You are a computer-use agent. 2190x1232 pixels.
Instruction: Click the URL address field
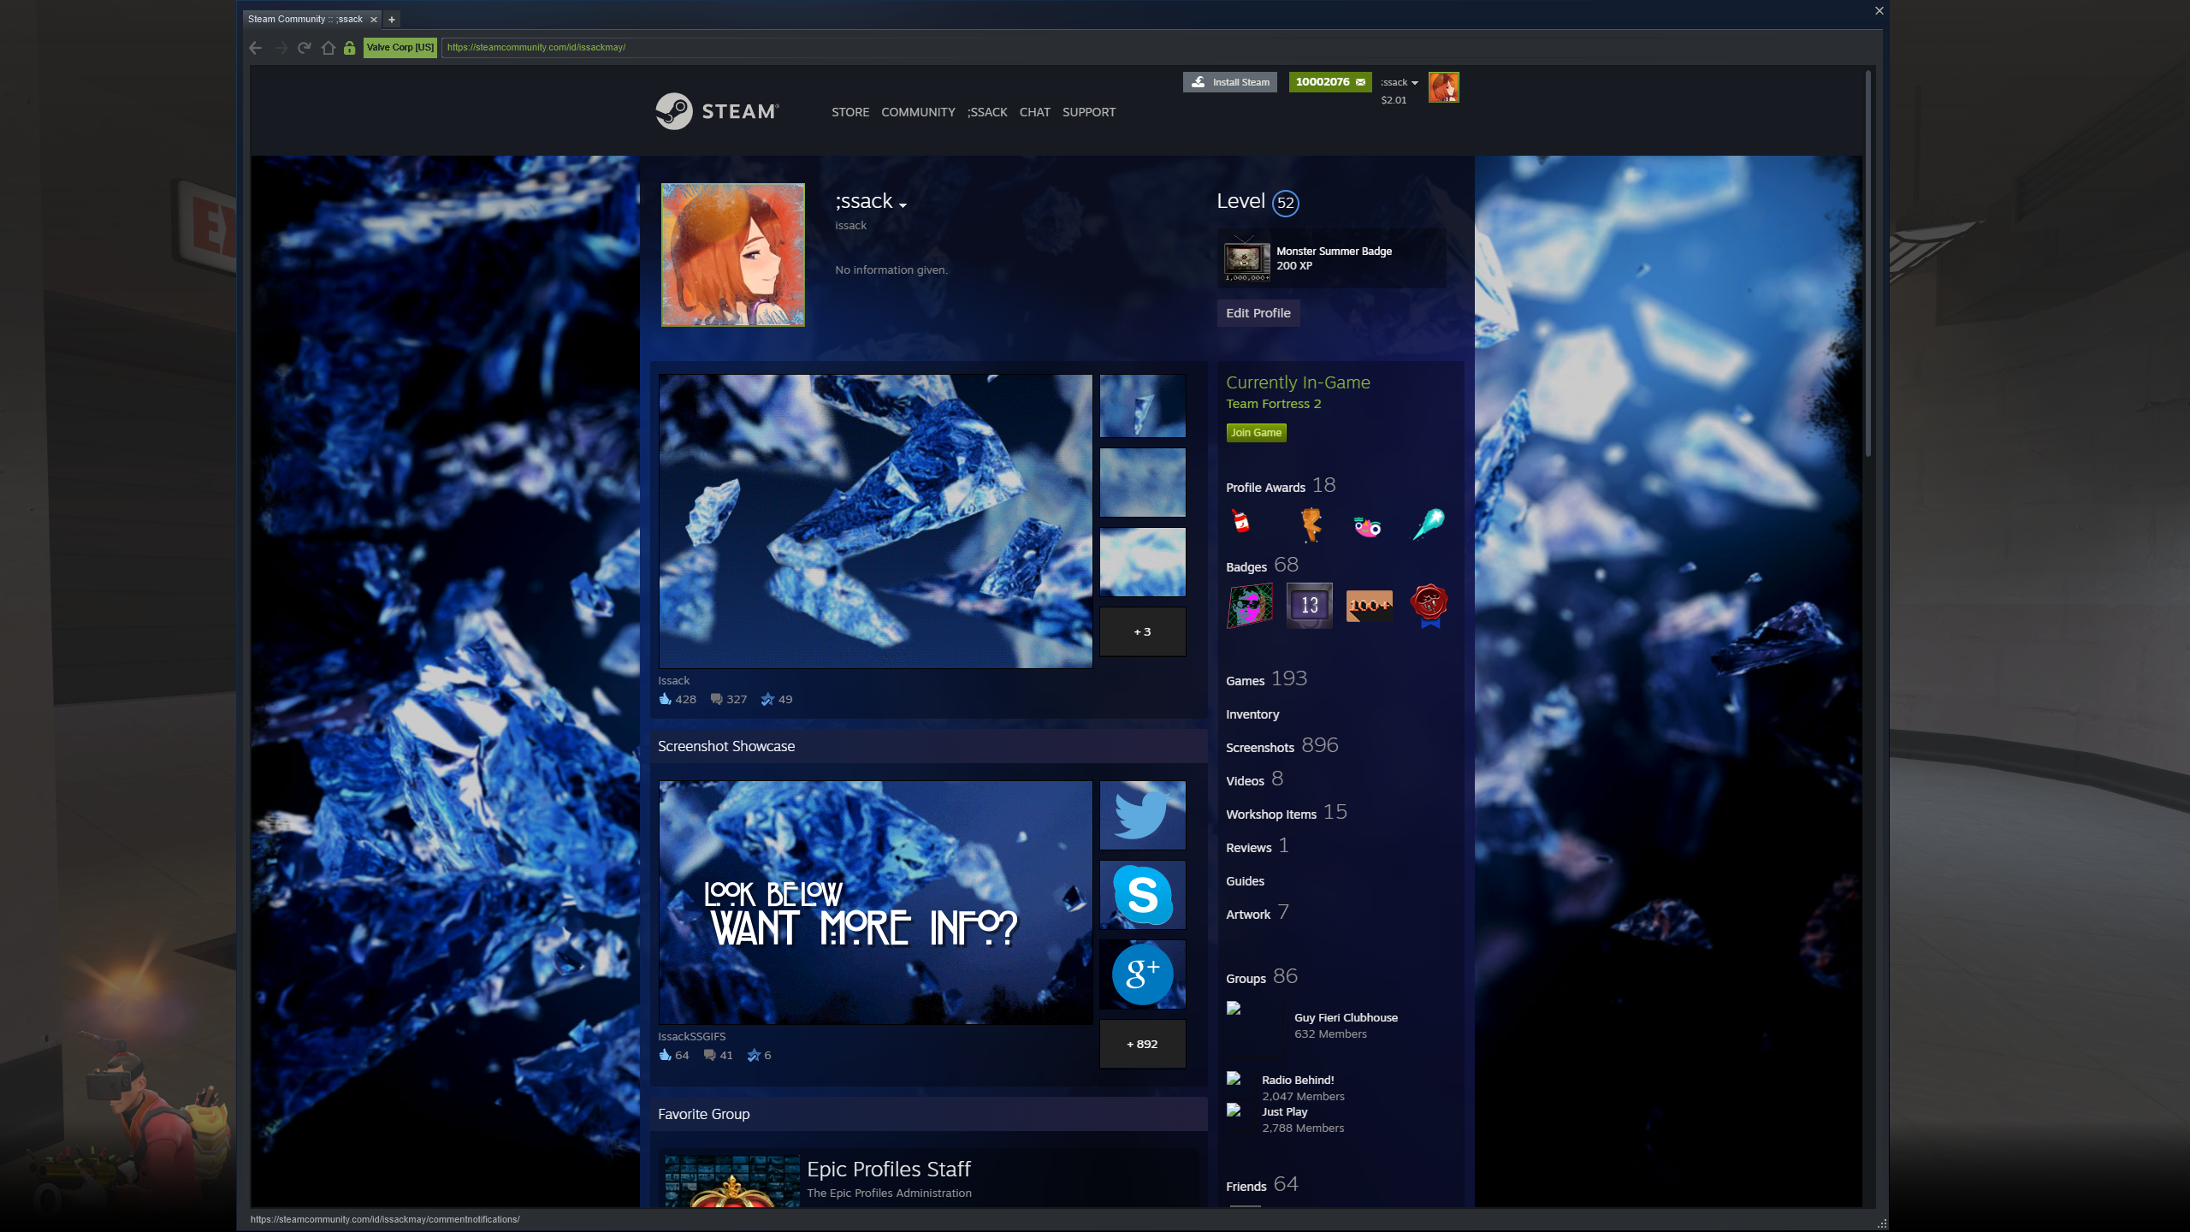710,47
